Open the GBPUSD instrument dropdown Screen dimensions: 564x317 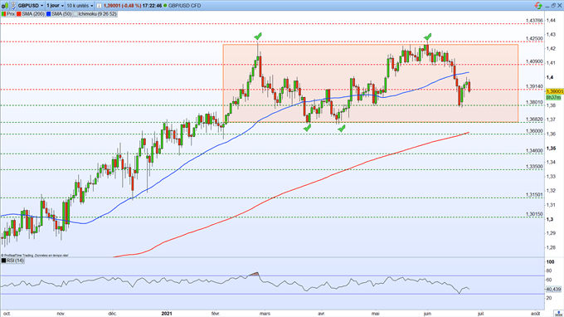tap(31, 6)
